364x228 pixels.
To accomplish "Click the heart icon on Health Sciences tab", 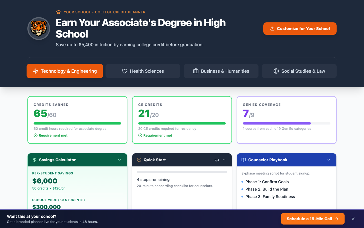I will [125, 71].
